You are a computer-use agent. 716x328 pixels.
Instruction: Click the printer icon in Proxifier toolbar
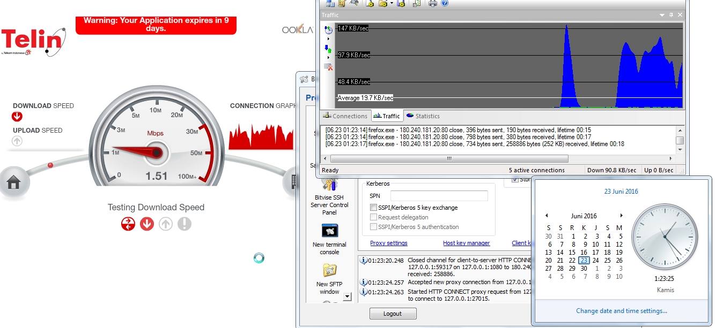433,3
